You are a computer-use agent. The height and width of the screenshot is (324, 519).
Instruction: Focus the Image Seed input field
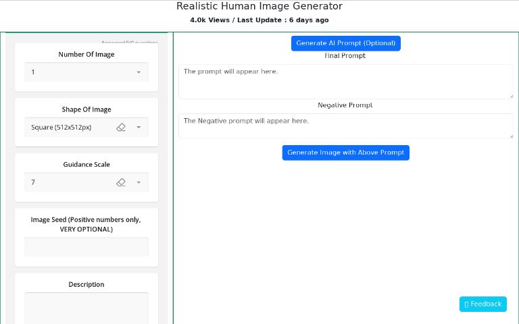(x=86, y=247)
